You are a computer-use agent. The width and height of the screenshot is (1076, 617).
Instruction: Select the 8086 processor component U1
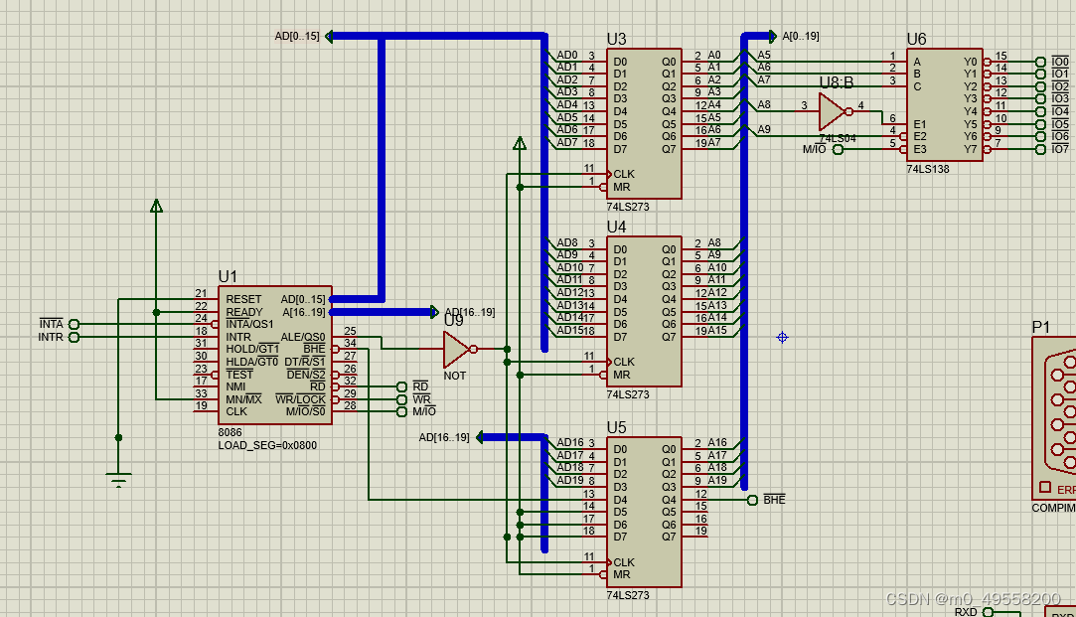click(x=273, y=353)
